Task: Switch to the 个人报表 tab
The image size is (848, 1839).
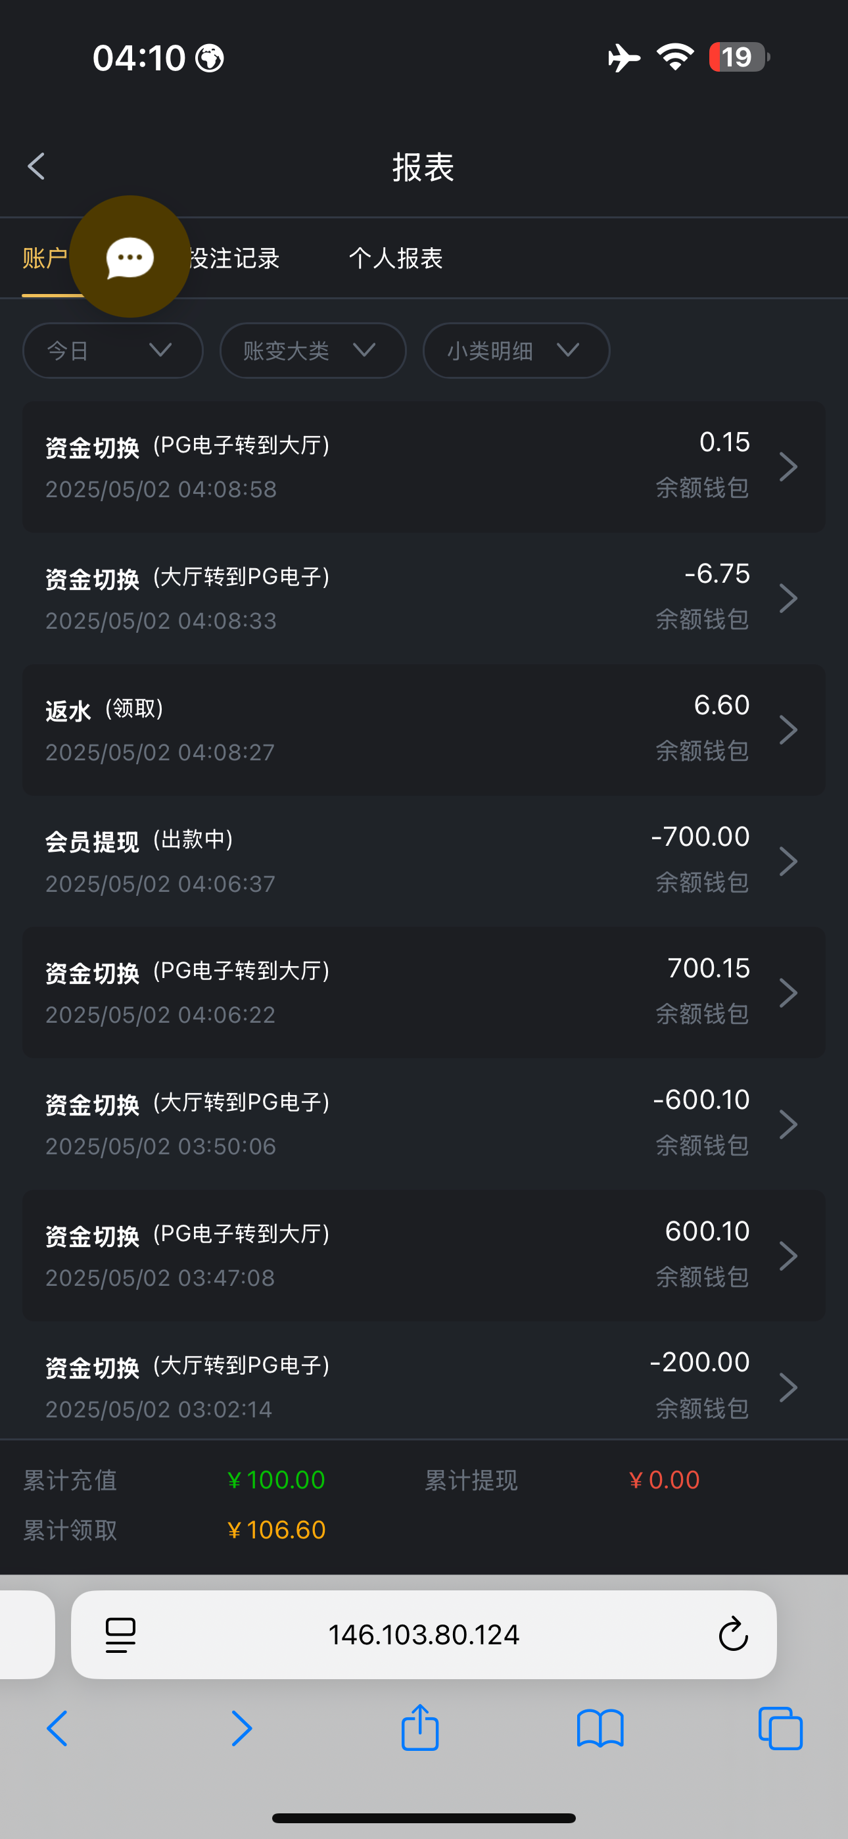Action: click(x=396, y=258)
